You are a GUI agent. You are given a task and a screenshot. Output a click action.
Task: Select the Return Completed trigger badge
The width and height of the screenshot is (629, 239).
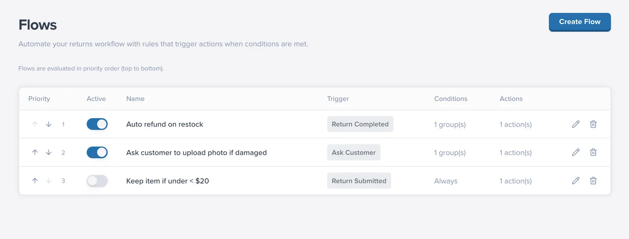360,124
